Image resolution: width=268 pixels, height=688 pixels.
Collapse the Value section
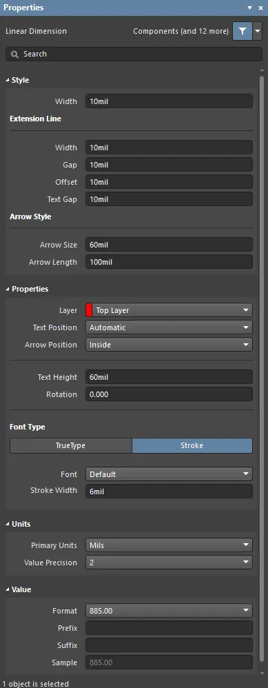pyautogui.click(x=8, y=589)
